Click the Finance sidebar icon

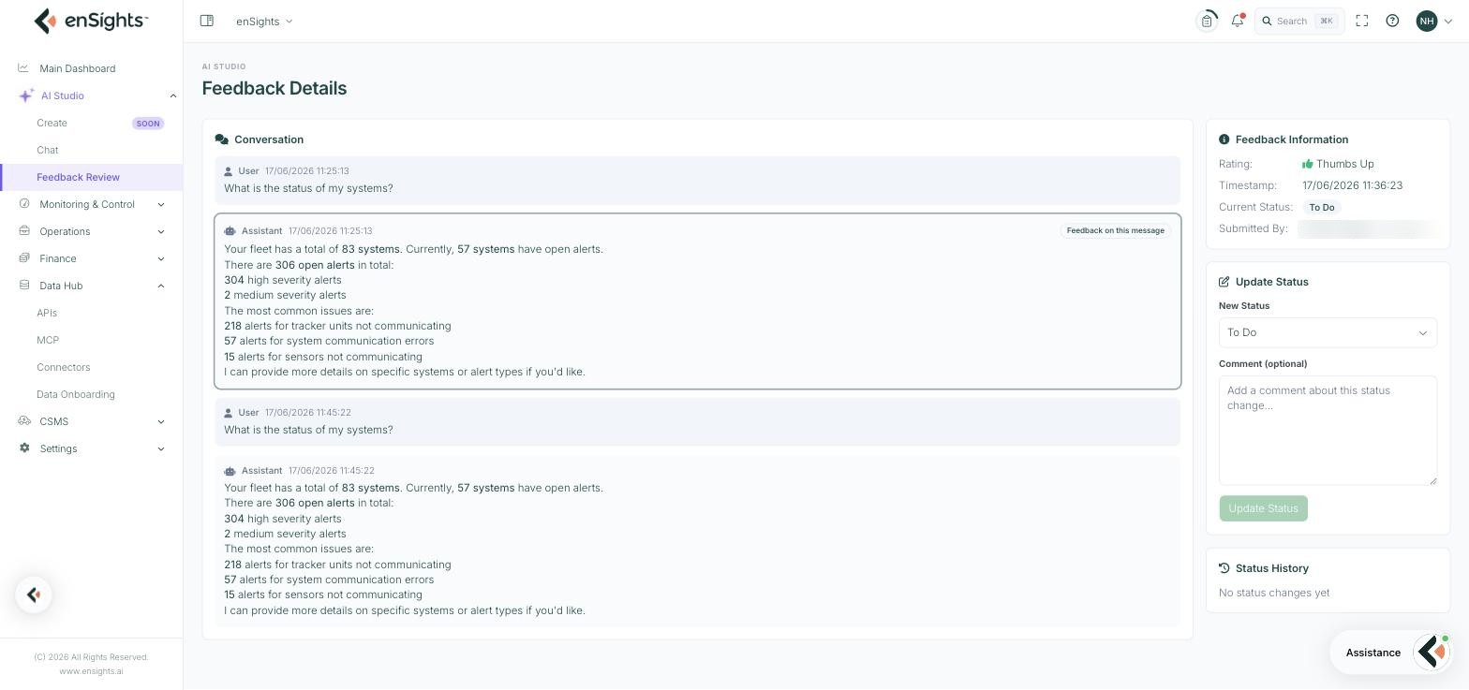[24, 258]
